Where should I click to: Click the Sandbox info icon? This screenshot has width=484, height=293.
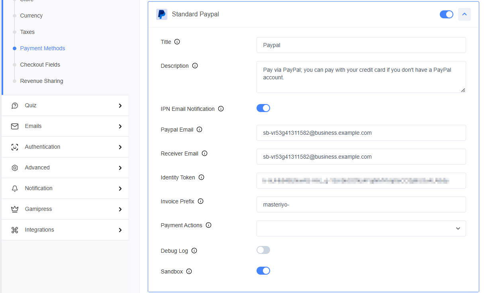pyautogui.click(x=189, y=271)
